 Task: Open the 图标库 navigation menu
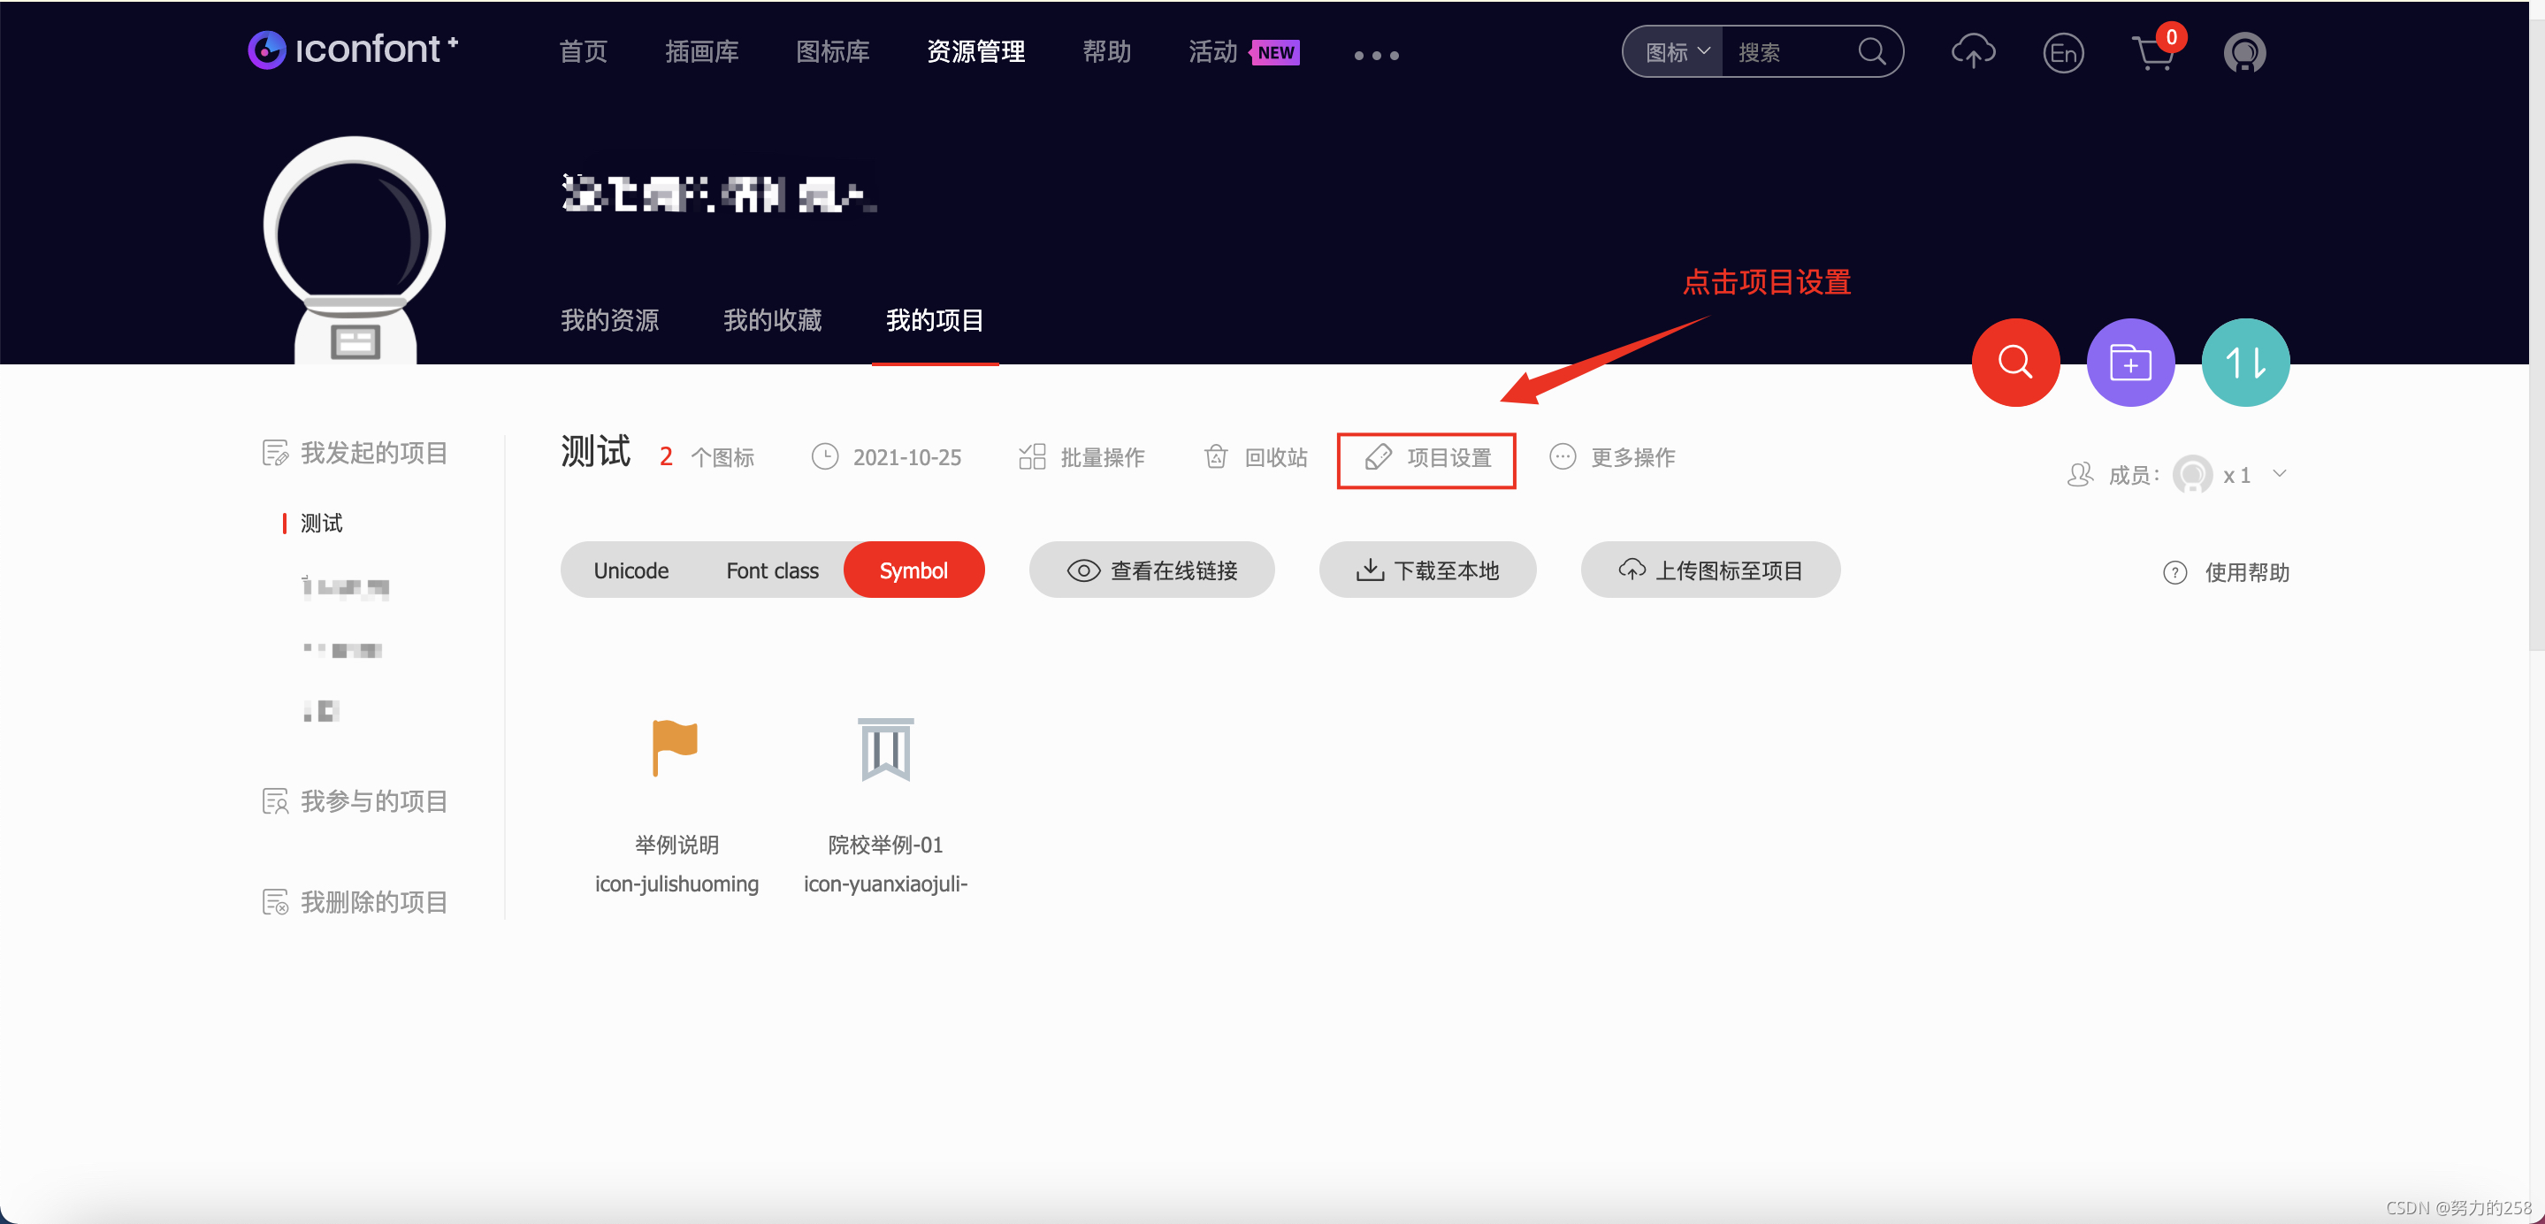(832, 51)
